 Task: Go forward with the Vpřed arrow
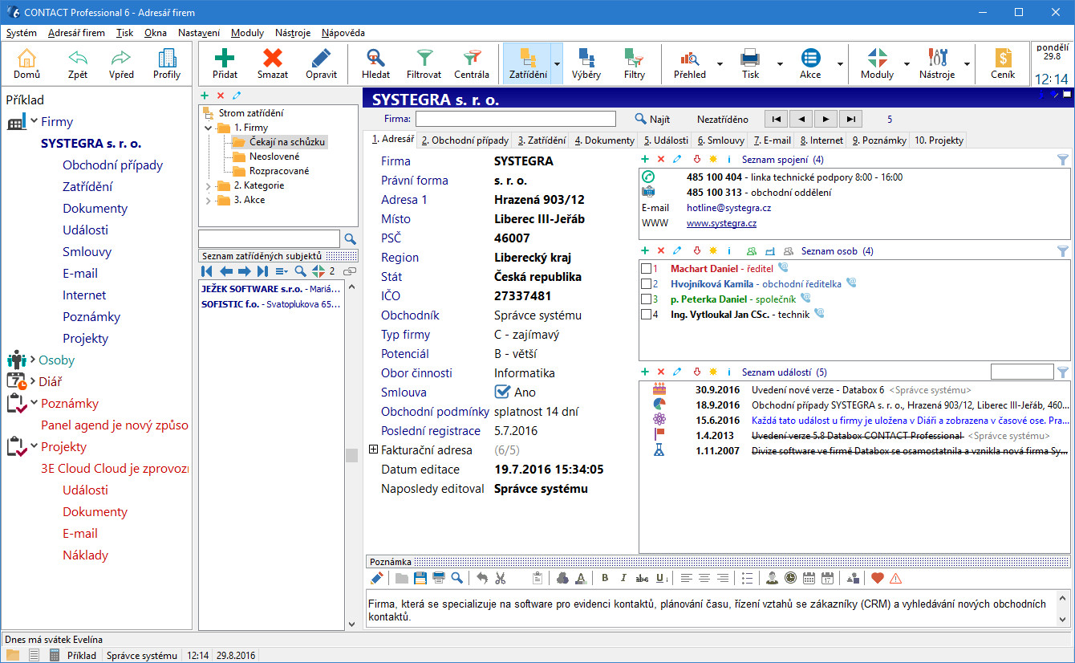tap(121, 58)
